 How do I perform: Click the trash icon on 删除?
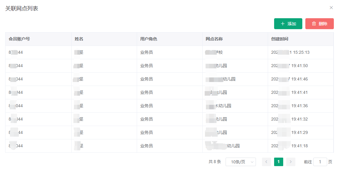click(314, 24)
